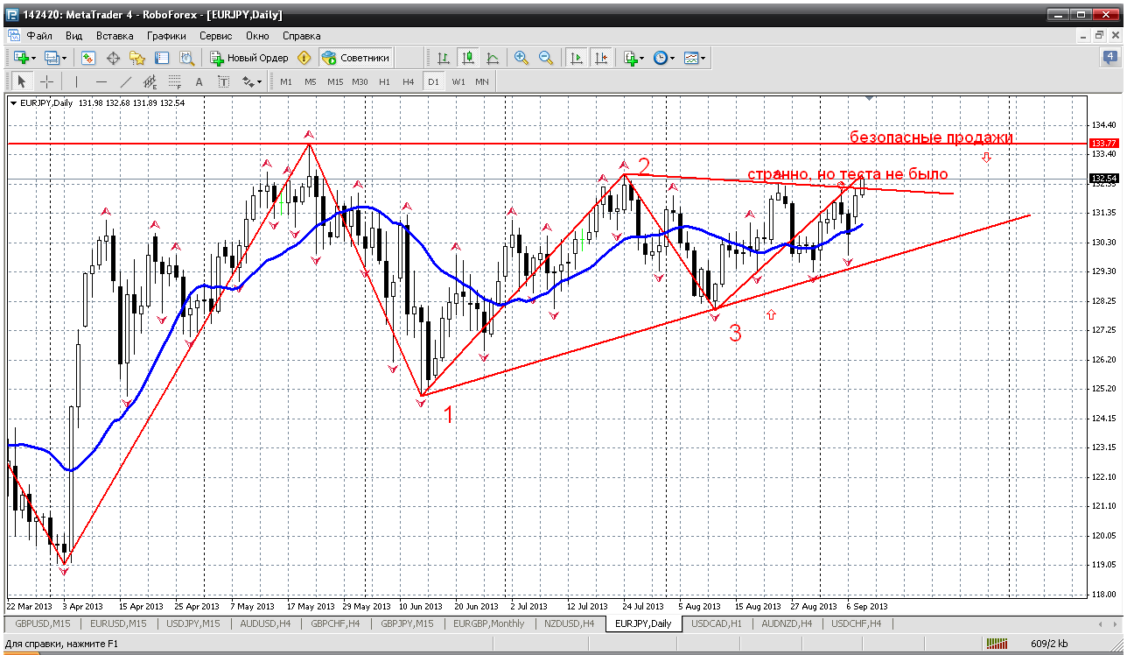Open the indicators list dropdown
The width and height of the screenshot is (1127, 655).
pos(633,58)
